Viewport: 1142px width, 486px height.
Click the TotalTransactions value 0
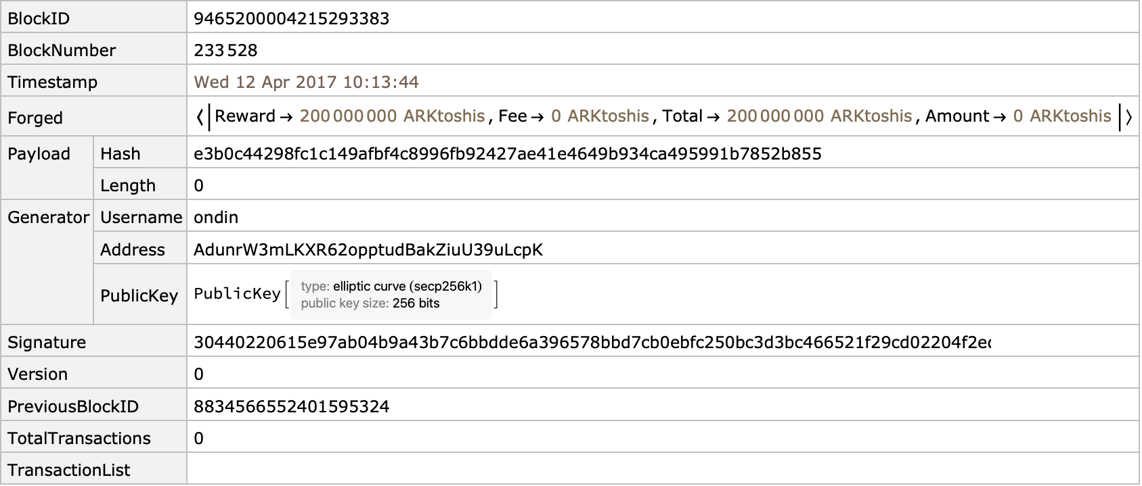coord(198,438)
